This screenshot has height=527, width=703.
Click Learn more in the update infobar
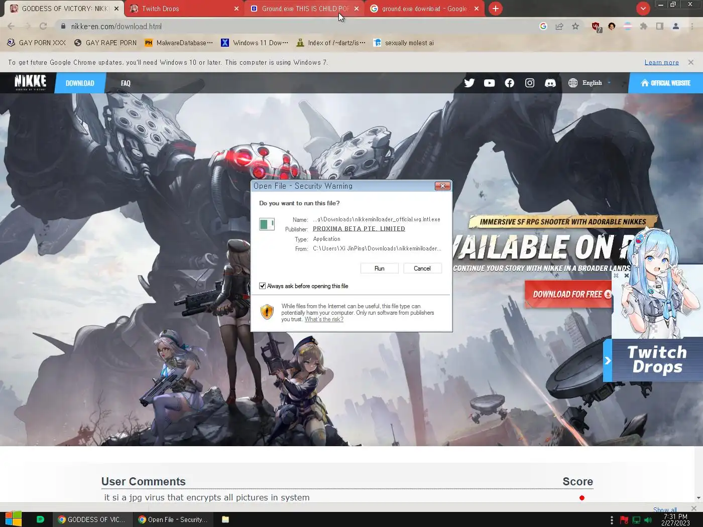click(662, 62)
